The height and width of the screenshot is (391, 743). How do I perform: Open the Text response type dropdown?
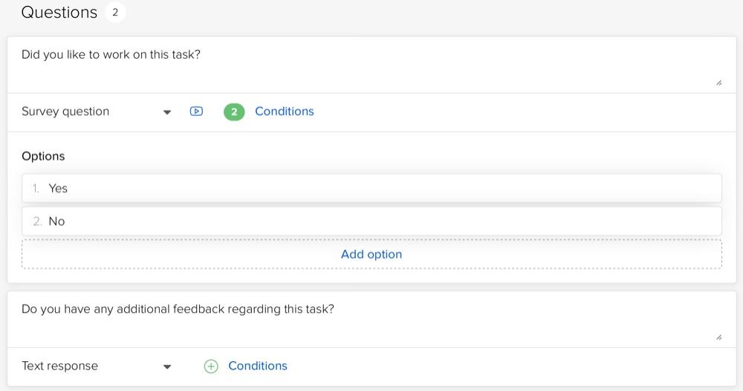[x=96, y=366]
